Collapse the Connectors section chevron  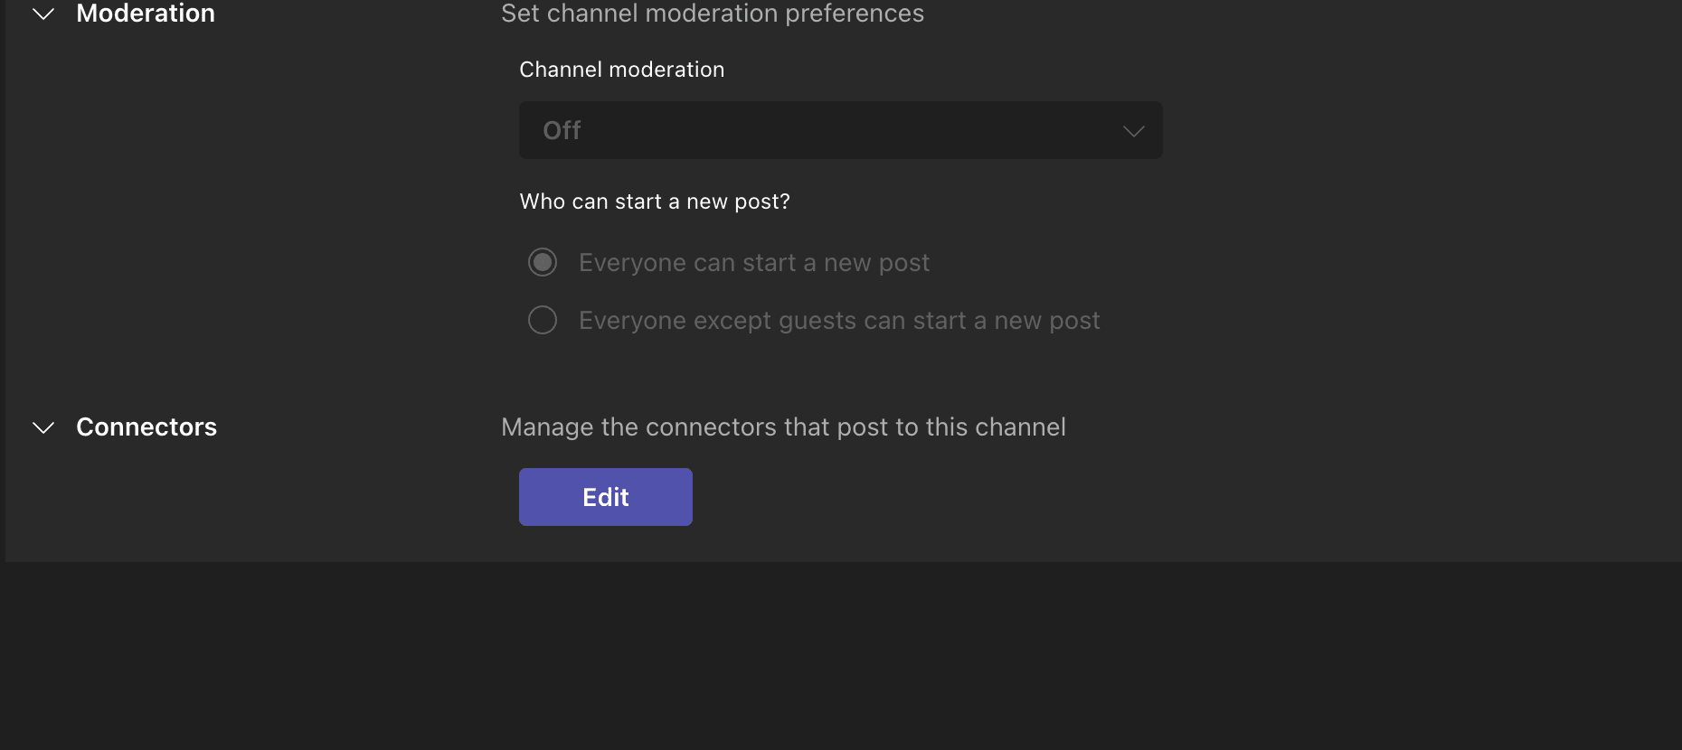click(x=43, y=427)
